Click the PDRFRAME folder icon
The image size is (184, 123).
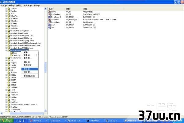9,87
